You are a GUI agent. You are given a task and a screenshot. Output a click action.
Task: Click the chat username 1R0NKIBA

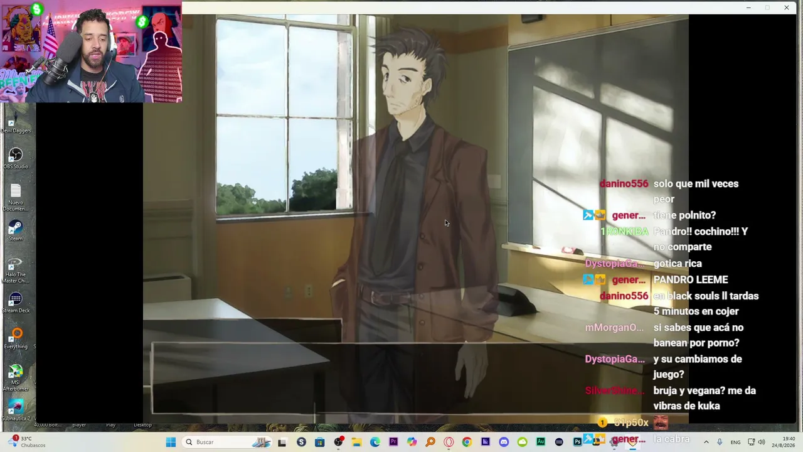click(x=624, y=232)
